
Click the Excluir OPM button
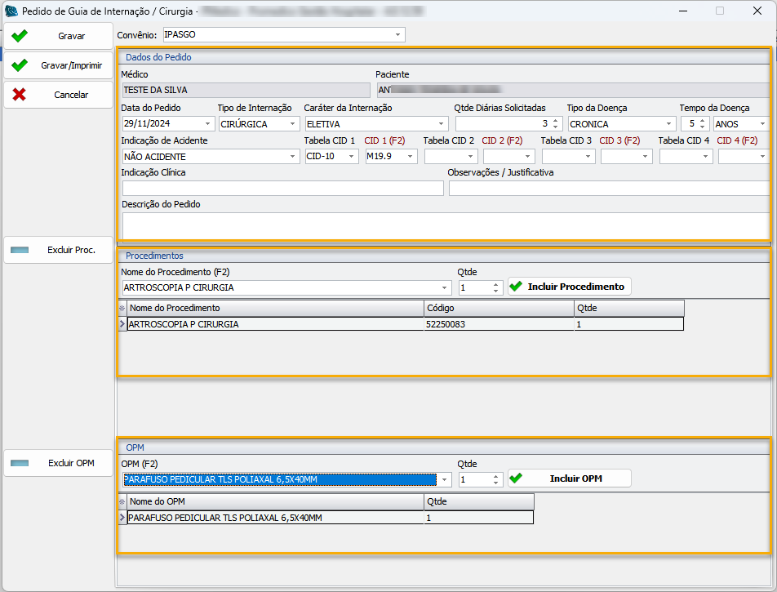tap(57, 463)
